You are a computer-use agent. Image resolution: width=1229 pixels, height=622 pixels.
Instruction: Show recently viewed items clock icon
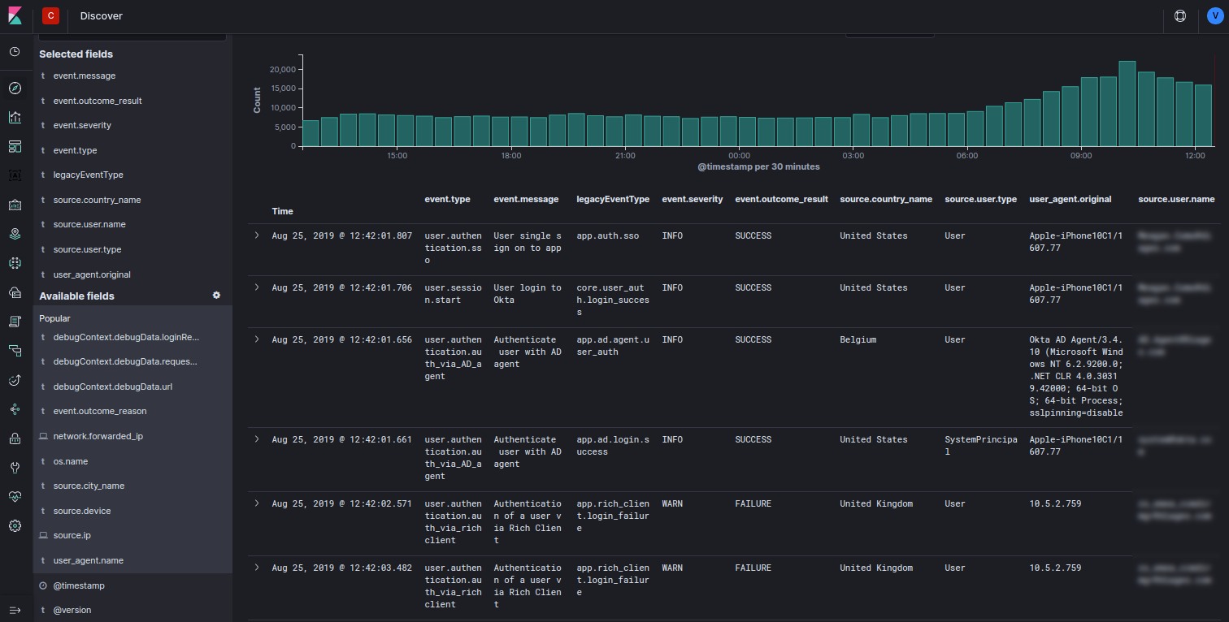coord(15,52)
